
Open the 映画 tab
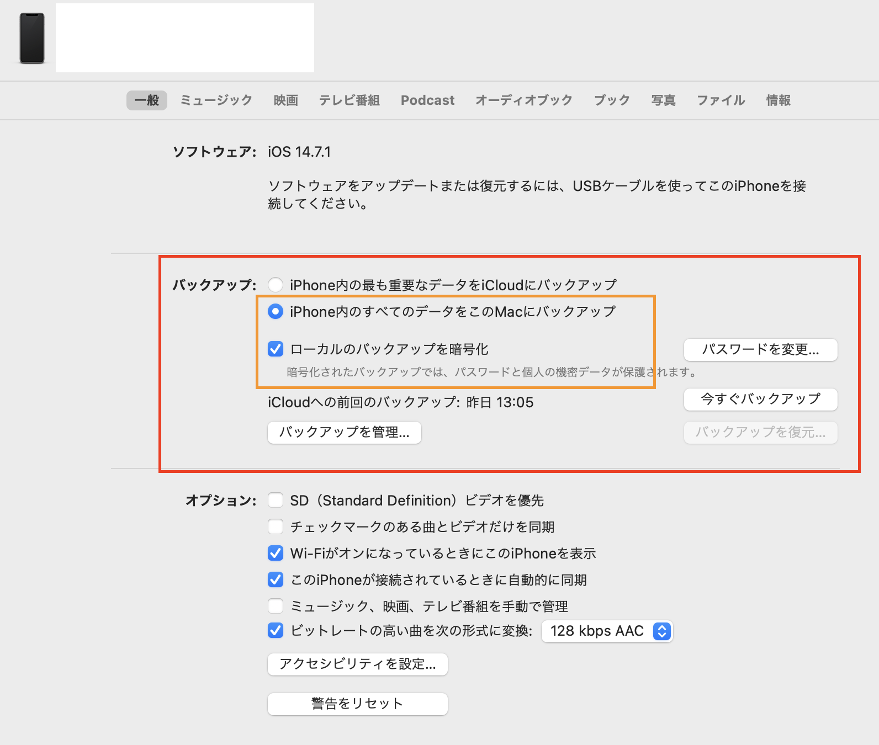pos(286,100)
